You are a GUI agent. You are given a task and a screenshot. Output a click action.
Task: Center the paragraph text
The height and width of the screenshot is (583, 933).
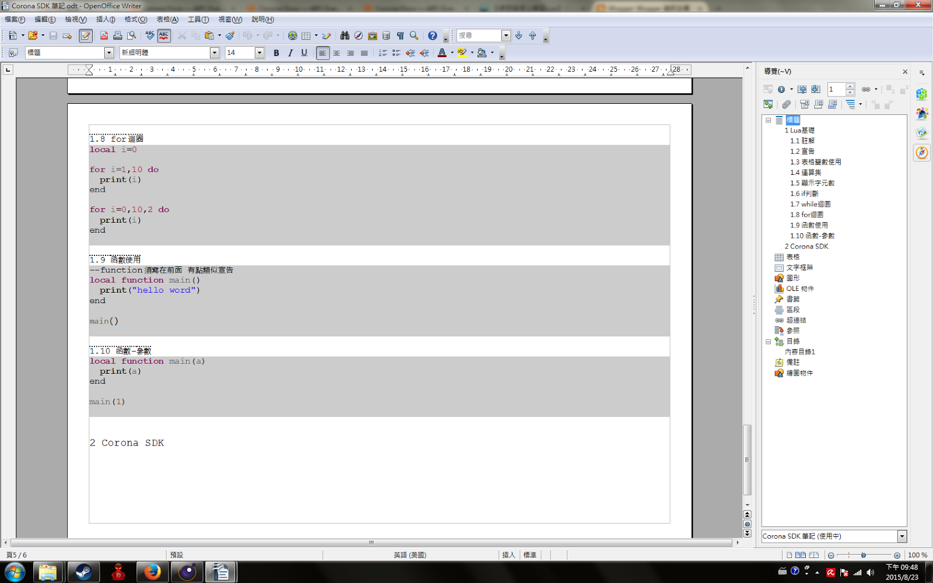336,52
